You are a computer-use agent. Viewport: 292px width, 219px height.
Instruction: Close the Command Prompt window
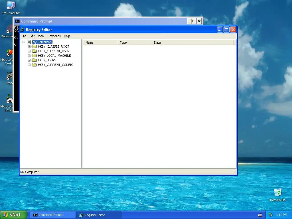[199, 21]
